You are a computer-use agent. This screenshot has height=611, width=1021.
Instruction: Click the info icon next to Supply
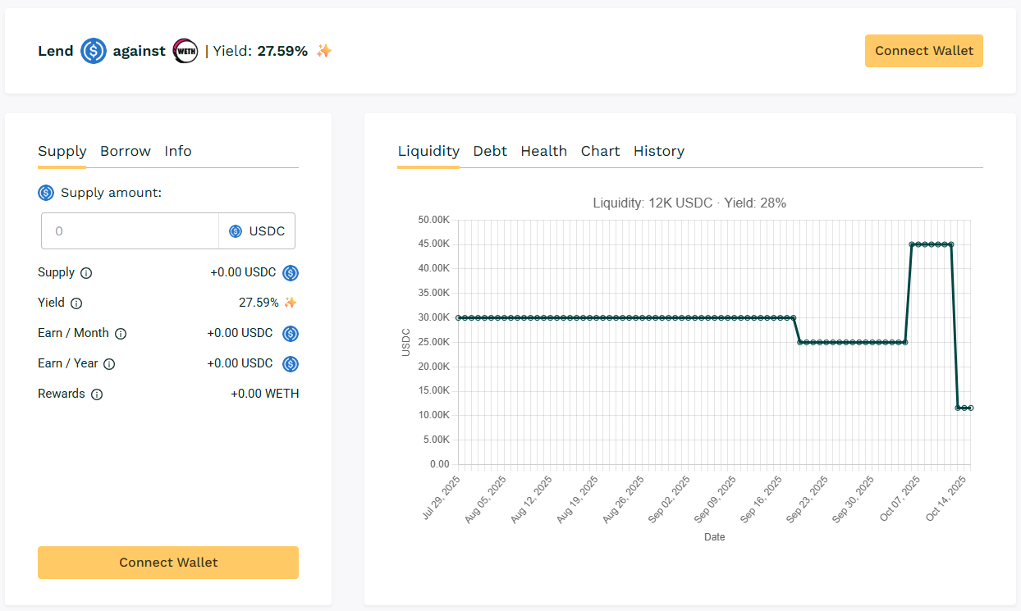86,273
